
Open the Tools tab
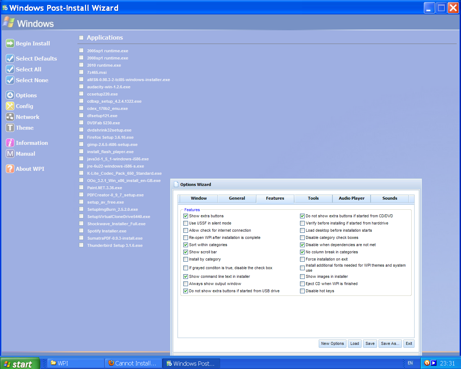313,198
